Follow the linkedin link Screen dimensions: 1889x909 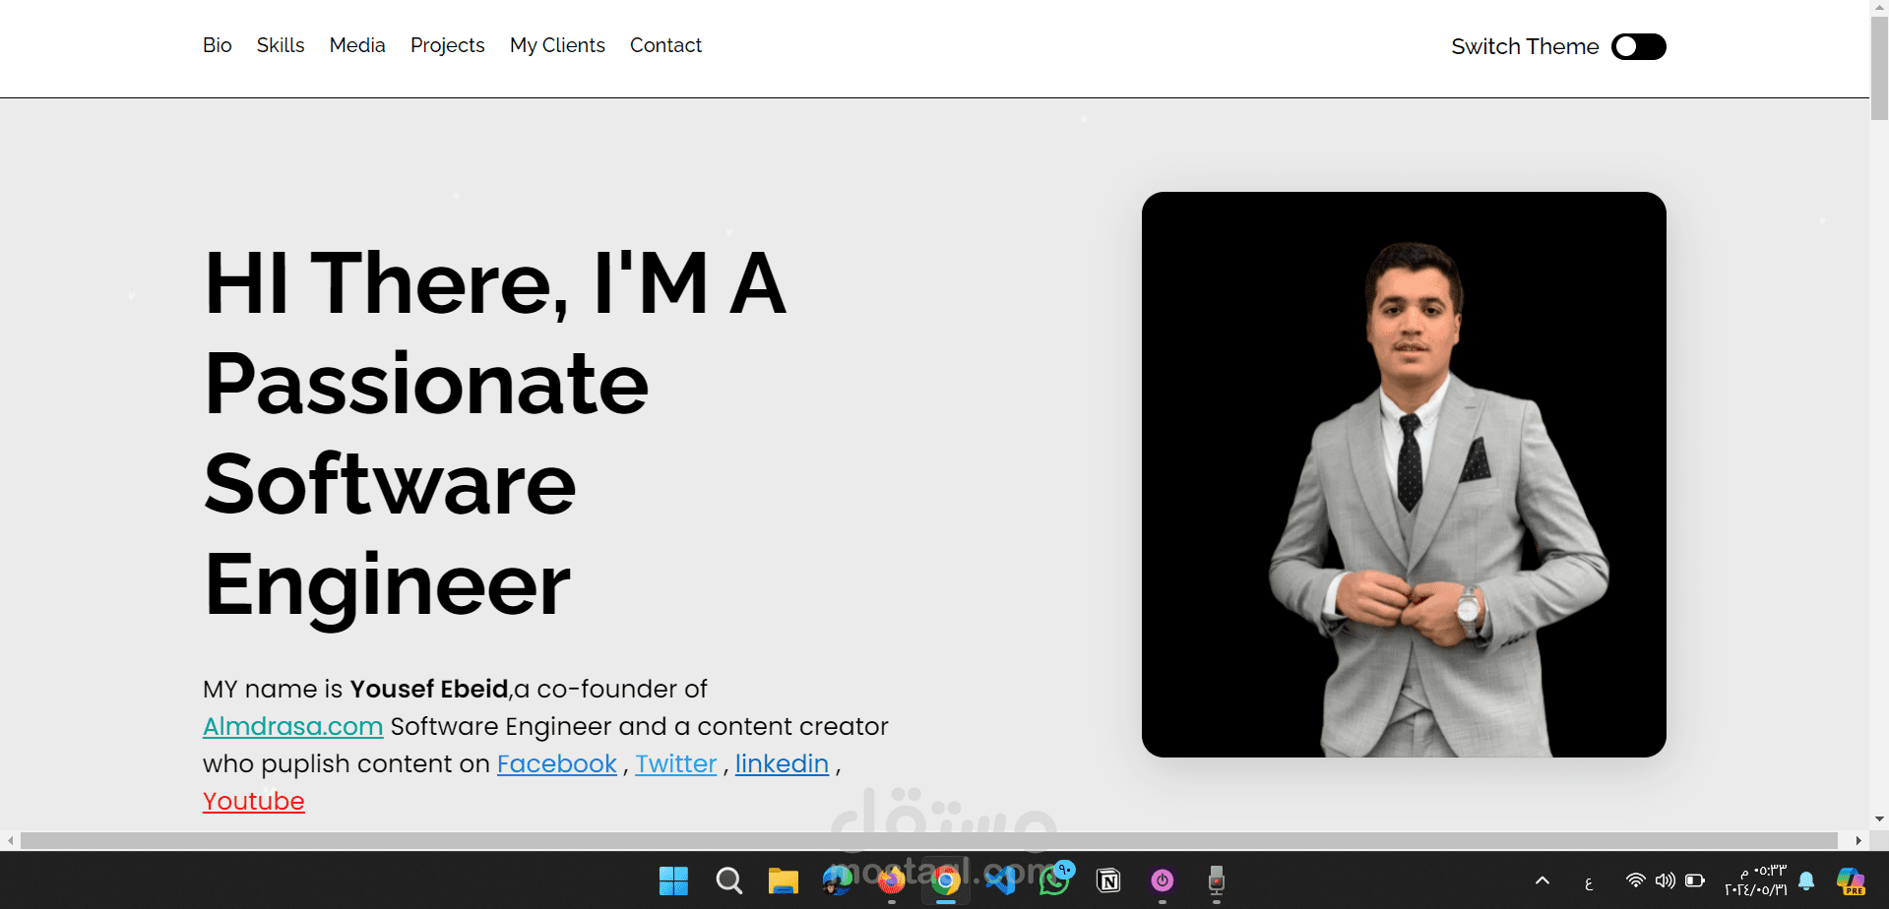pos(782,763)
